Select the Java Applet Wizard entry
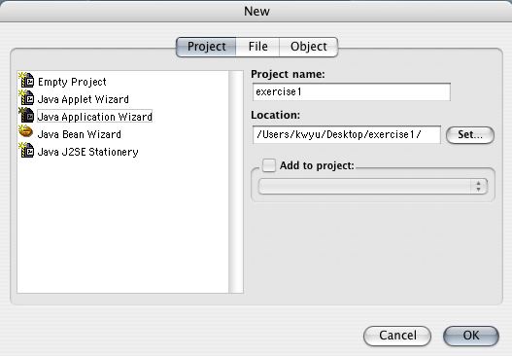 (x=84, y=99)
